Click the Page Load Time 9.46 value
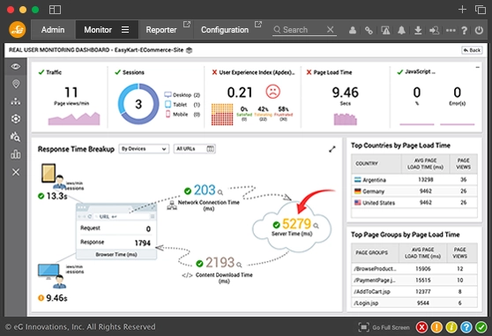 [x=345, y=93]
